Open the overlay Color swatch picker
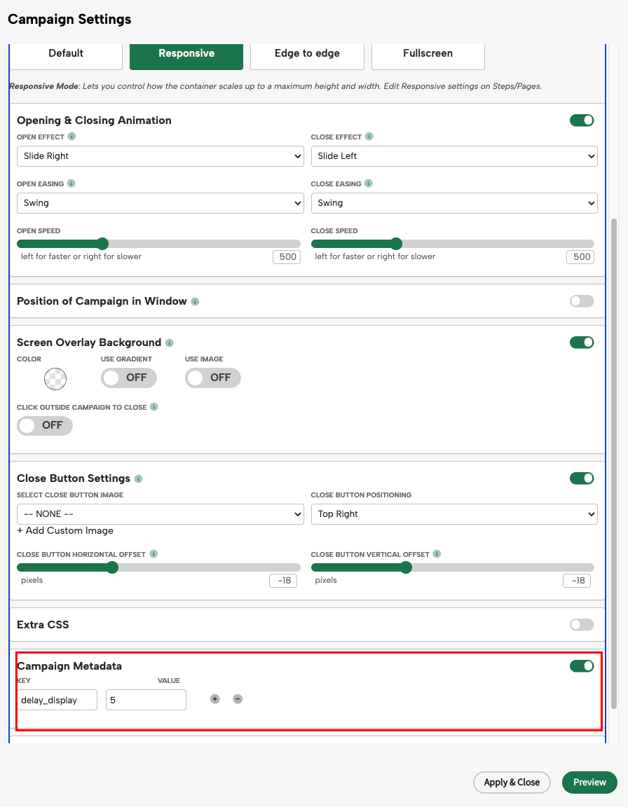628x807 pixels. pos(55,379)
